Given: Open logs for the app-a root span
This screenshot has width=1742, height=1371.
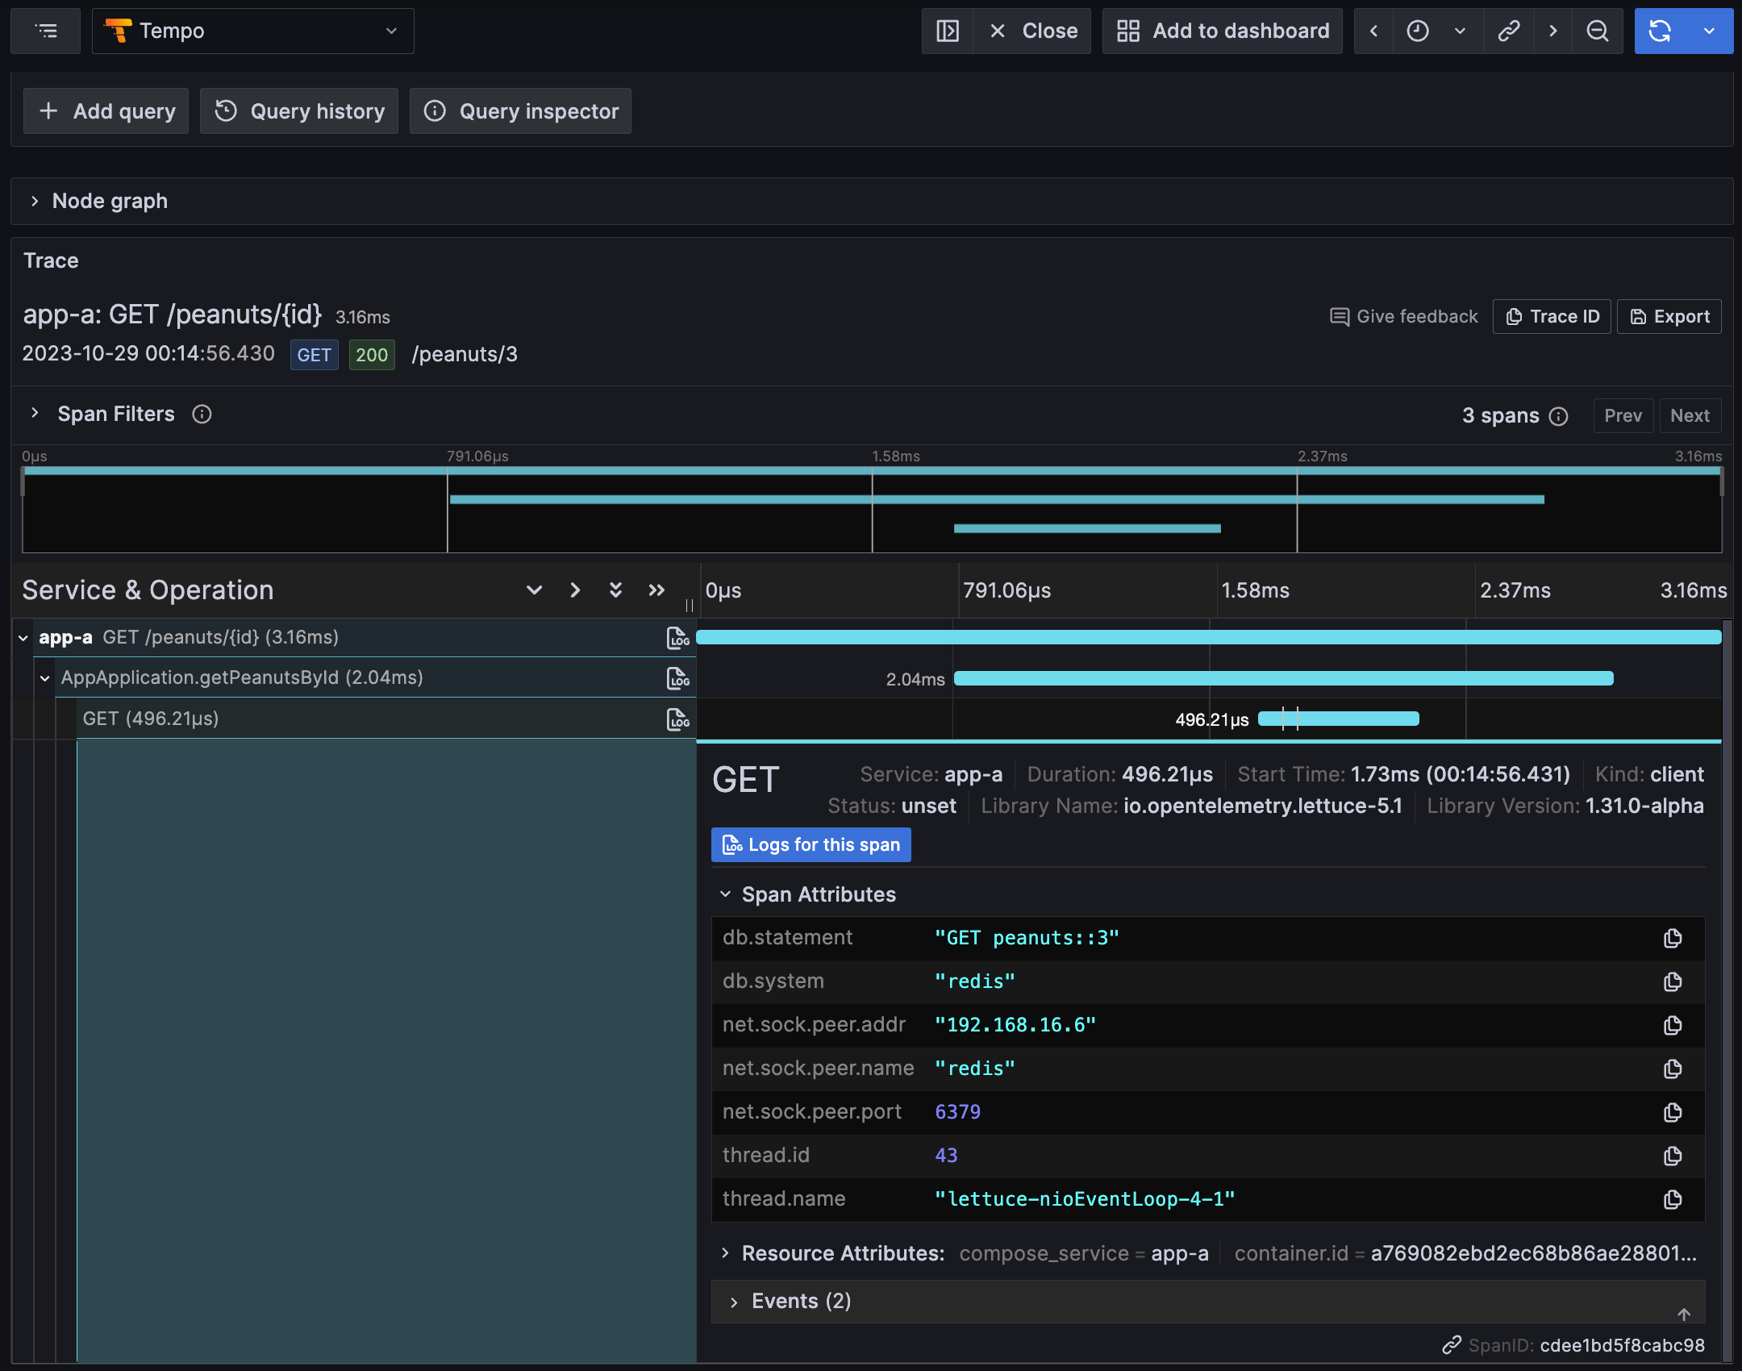Looking at the screenshot, I should pyautogui.click(x=677, y=638).
